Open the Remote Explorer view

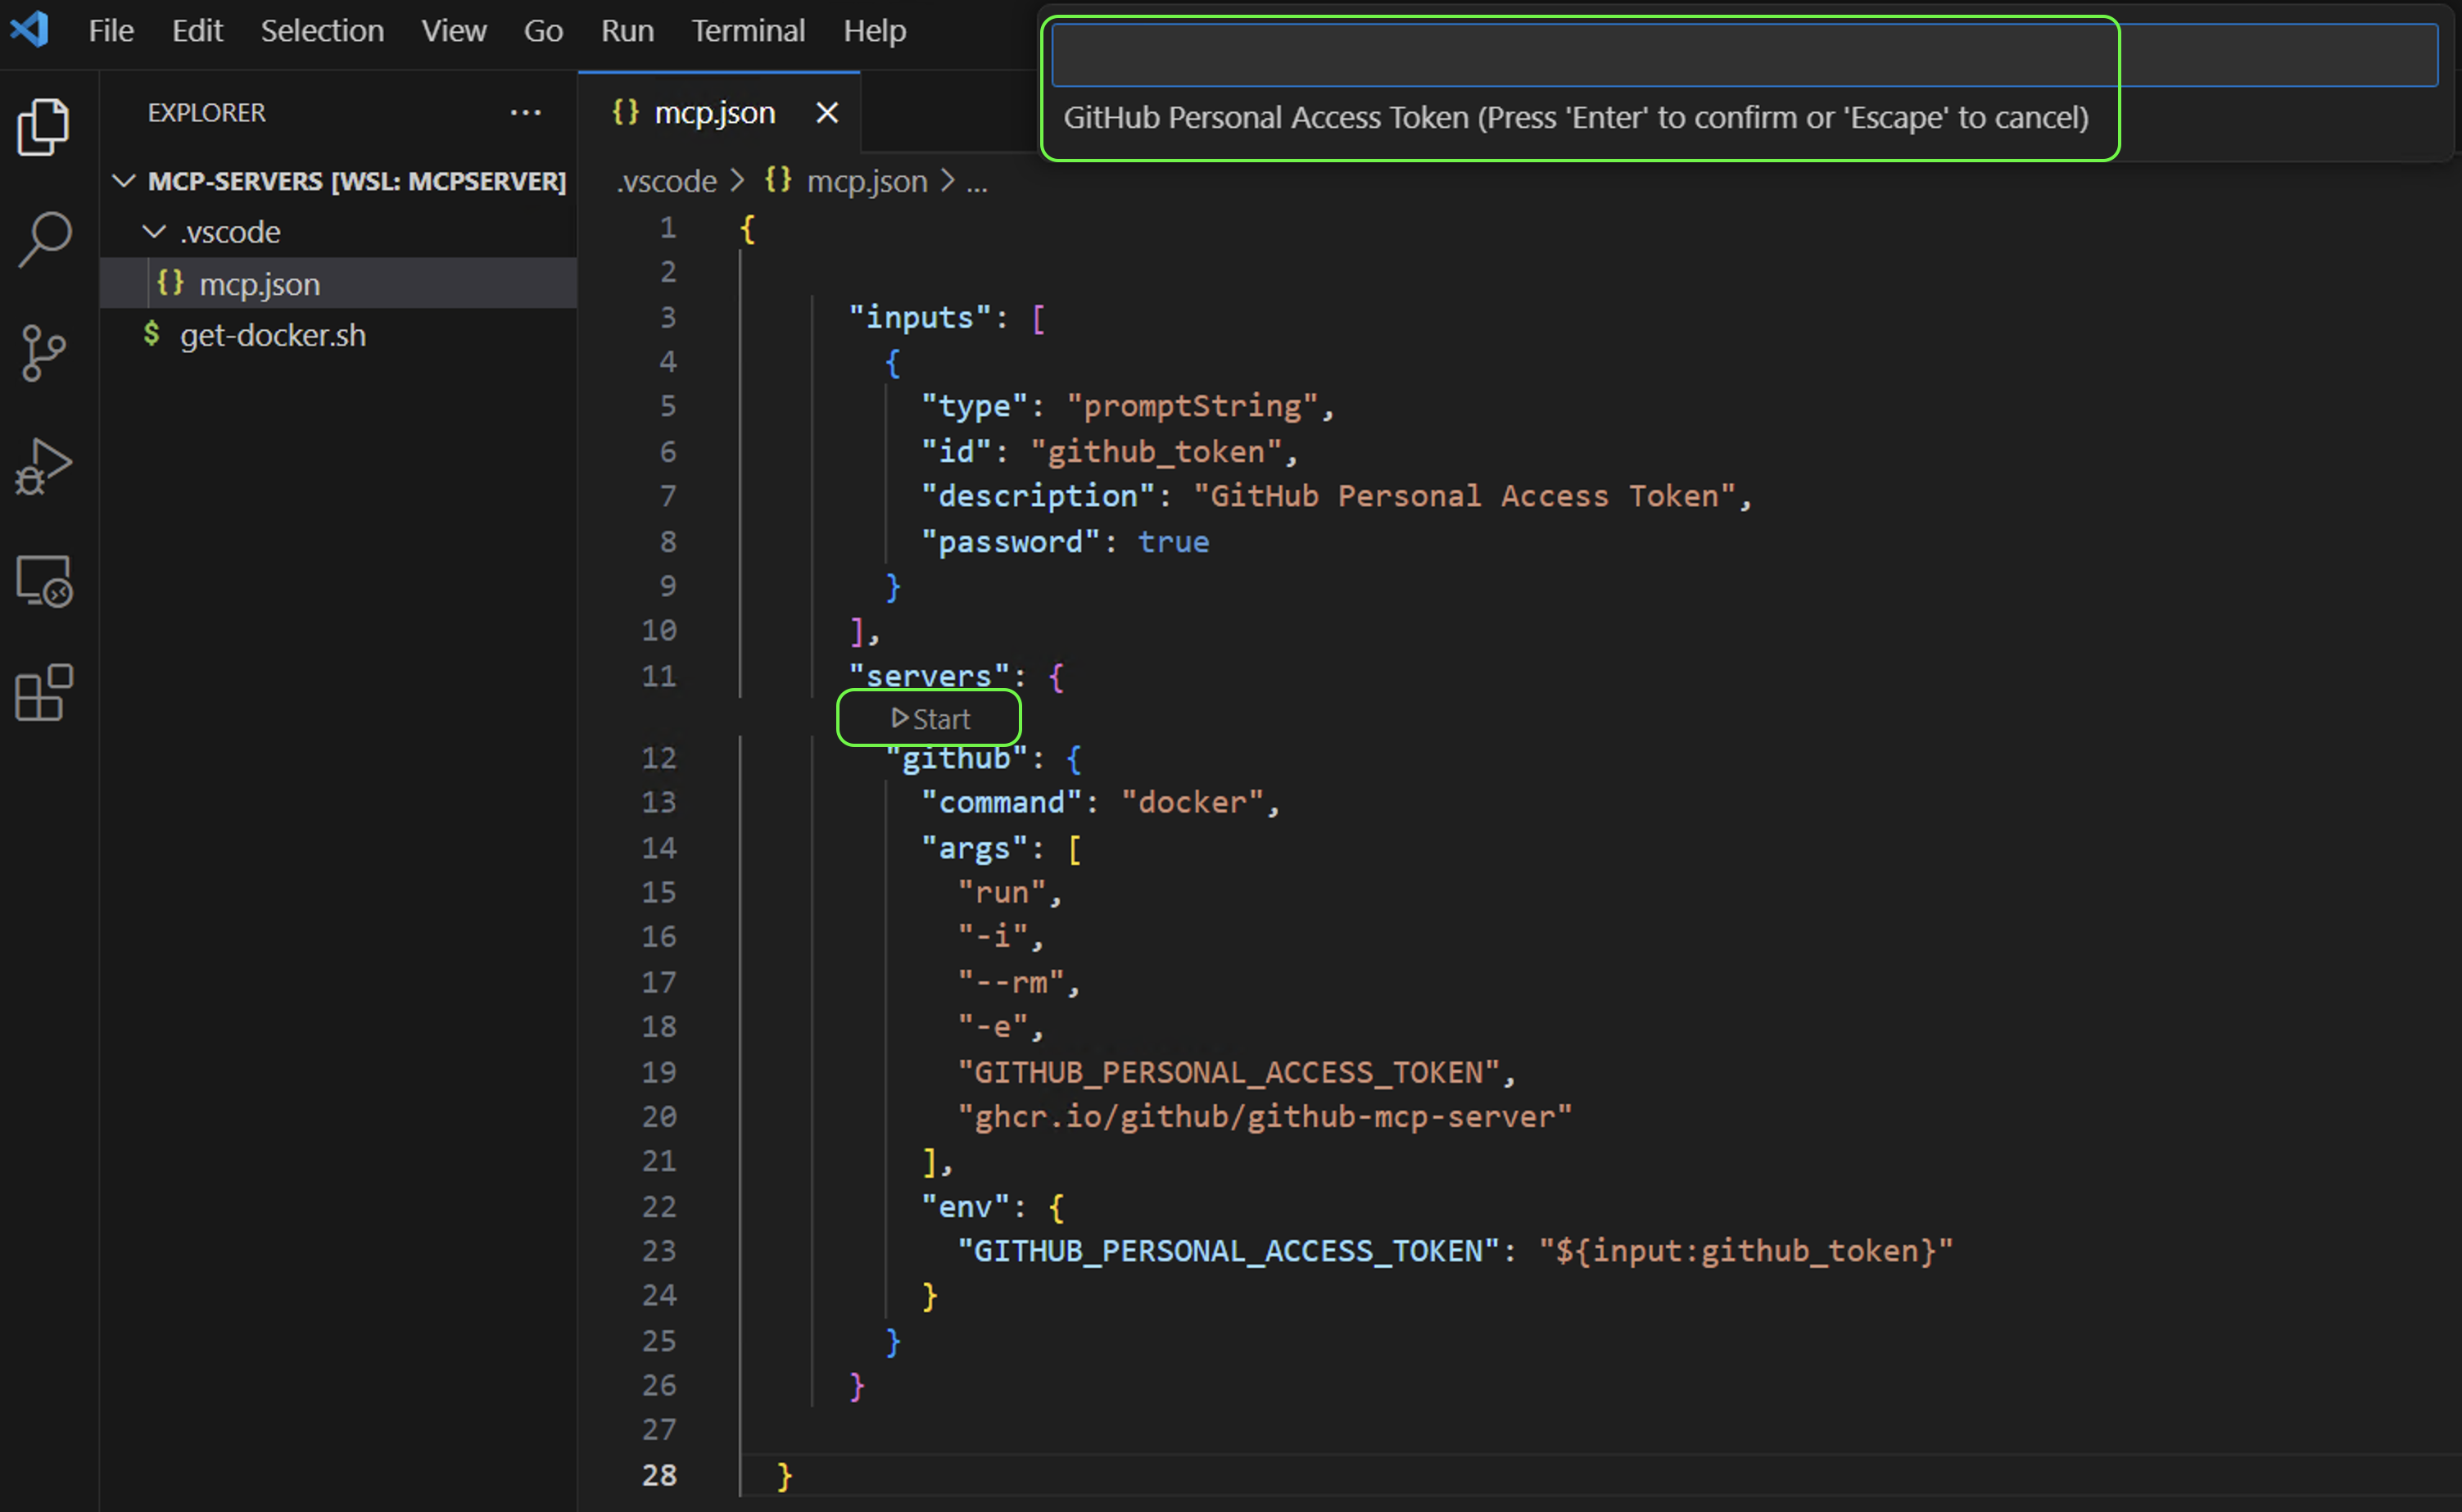tap(44, 581)
